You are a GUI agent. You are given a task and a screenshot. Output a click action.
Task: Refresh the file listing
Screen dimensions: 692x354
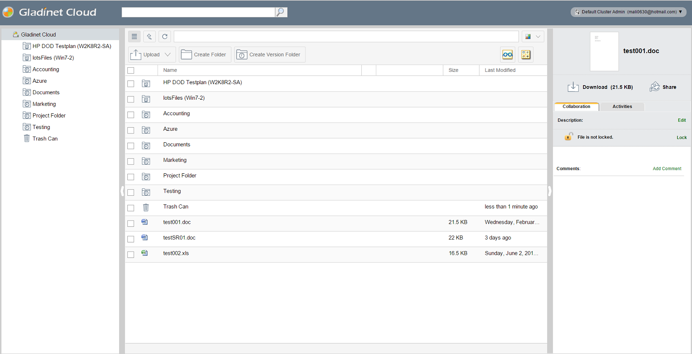(x=165, y=37)
